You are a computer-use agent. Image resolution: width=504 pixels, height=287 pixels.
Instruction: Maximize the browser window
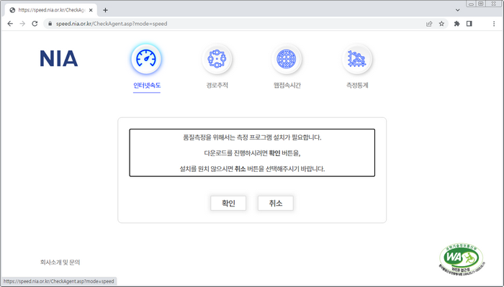481,4
